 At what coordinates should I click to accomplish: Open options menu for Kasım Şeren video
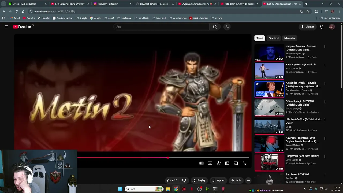pos(325,65)
